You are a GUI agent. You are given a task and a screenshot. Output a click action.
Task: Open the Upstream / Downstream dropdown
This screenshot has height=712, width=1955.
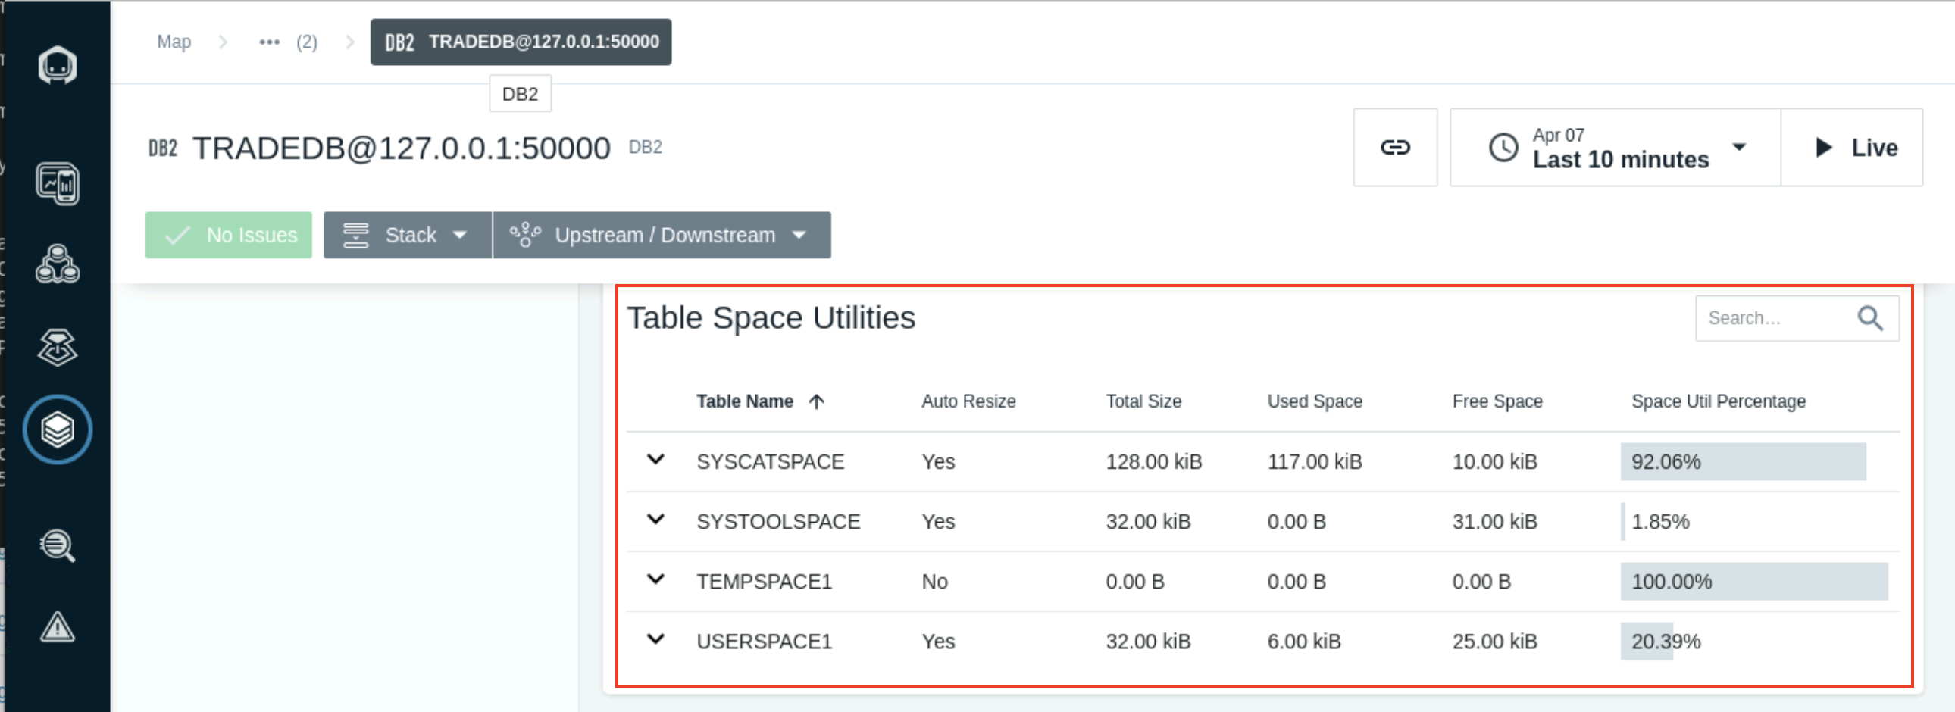(662, 235)
